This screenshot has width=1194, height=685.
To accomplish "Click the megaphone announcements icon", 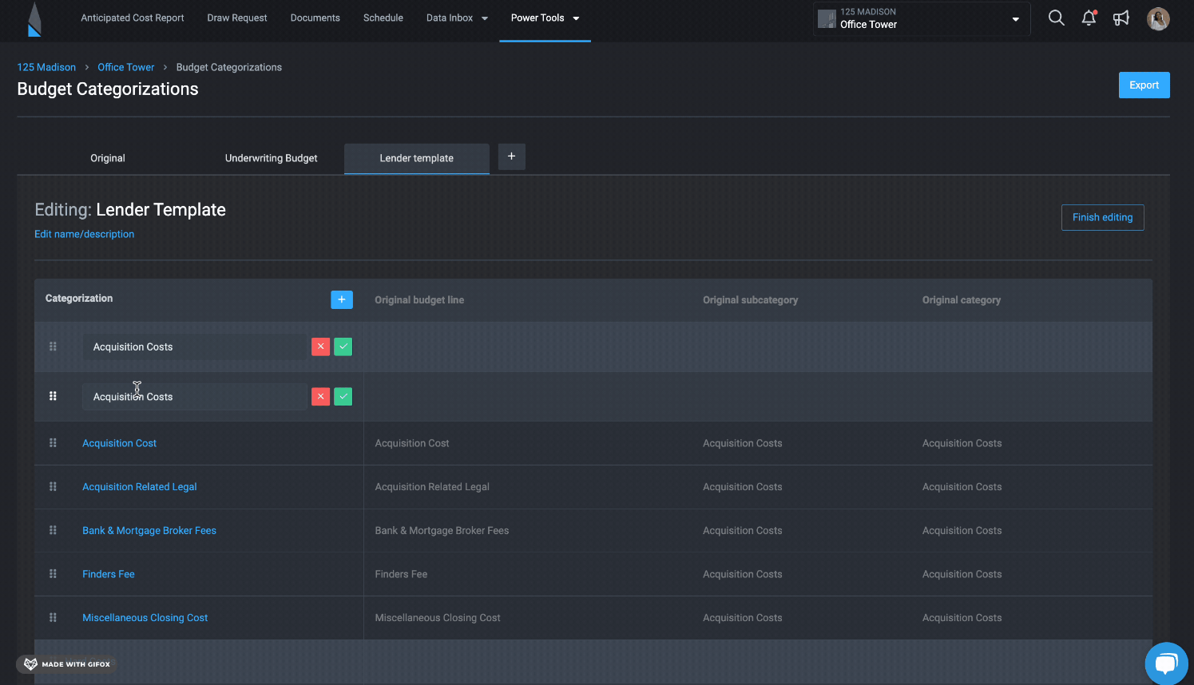I will coord(1121,18).
